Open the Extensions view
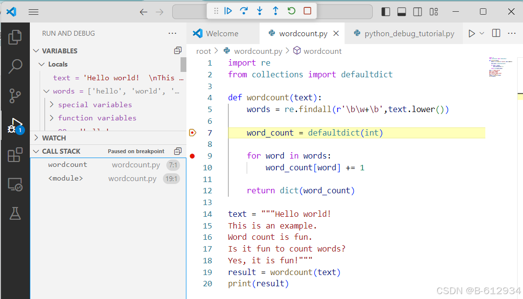The width and height of the screenshot is (523, 299). click(15, 155)
